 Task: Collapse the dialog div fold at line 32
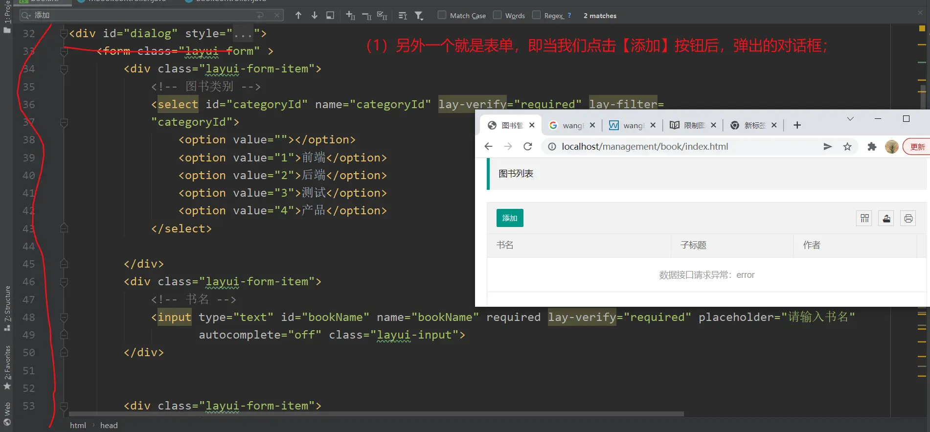(x=64, y=33)
